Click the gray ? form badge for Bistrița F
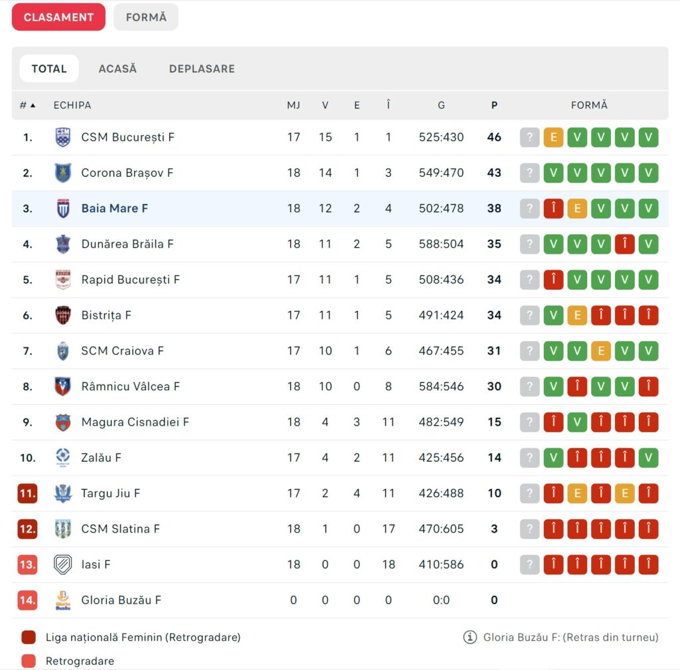Screen dimensions: 680x670 [x=529, y=315]
